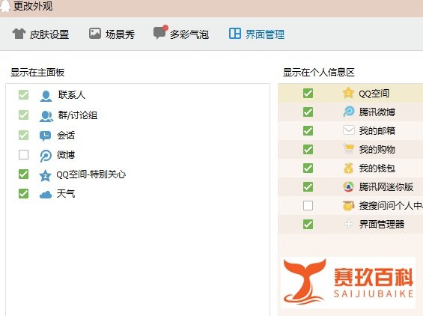
Task: Select the 会话 label
Action: [66, 135]
